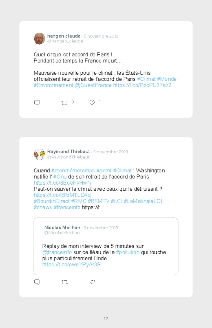Click reply icon on Raymond Thiebaut tweet

pyautogui.click(x=37, y=282)
